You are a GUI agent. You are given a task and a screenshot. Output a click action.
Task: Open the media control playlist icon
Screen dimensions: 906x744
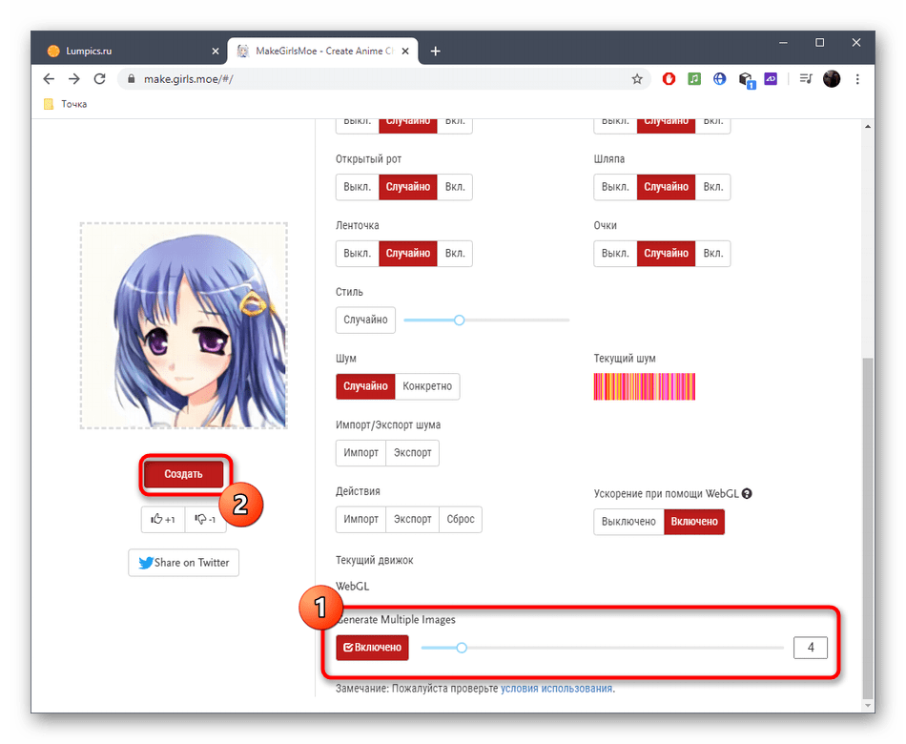[806, 79]
